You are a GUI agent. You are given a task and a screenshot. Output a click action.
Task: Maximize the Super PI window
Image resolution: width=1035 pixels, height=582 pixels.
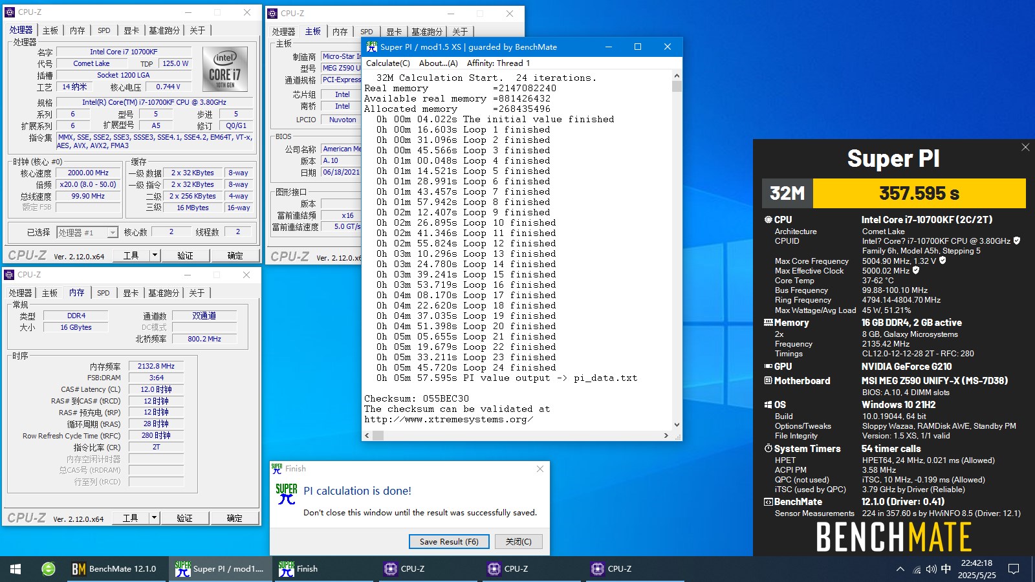coord(638,47)
